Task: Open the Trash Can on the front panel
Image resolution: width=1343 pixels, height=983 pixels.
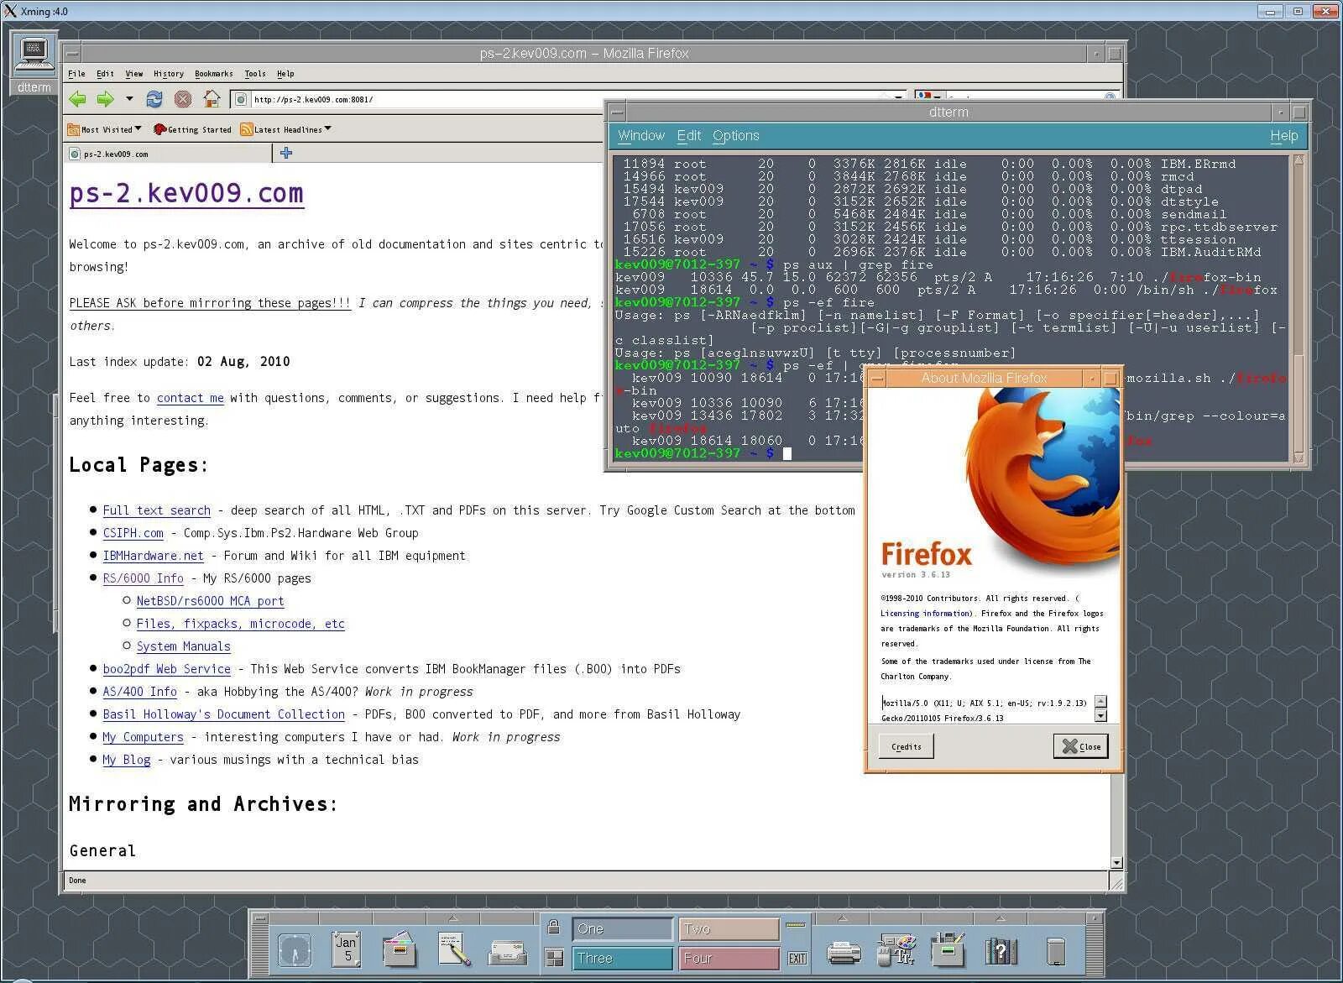Action: click(1054, 951)
